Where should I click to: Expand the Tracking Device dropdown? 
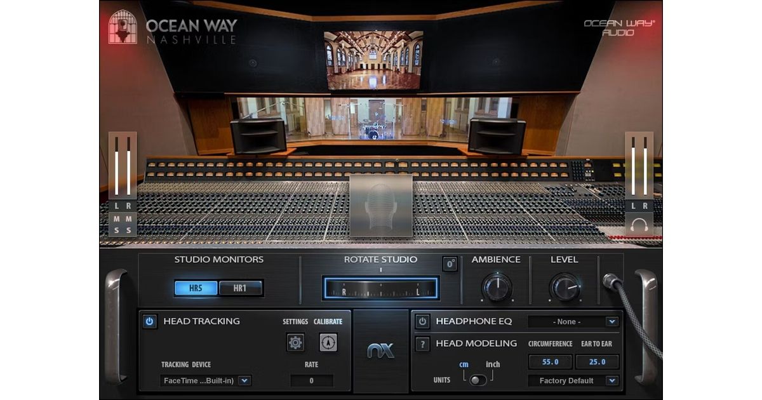(x=206, y=380)
